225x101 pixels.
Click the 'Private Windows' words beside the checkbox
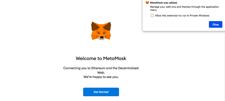(x=199, y=16)
